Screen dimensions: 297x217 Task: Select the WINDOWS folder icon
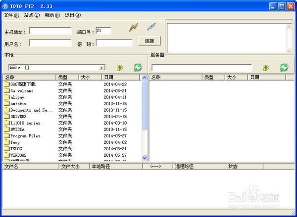[7, 155]
